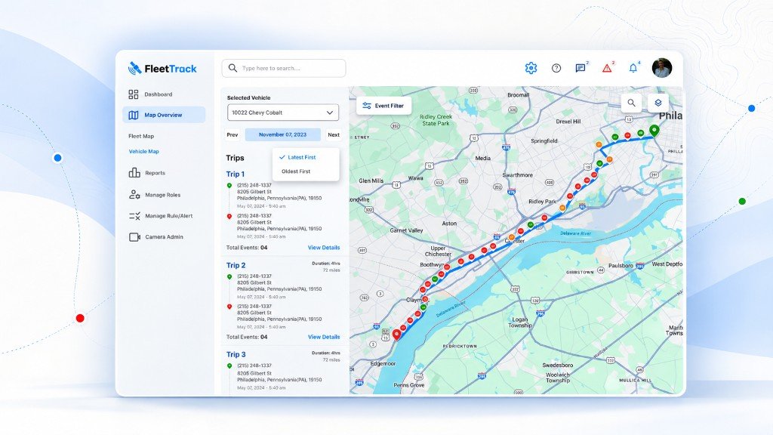Click the Dashboard grid icon
Screen dimensions: 773x435
[133, 94]
